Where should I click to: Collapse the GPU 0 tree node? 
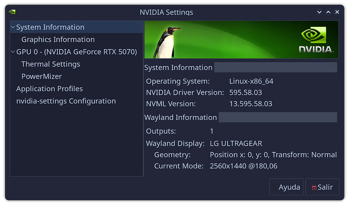tap(13, 52)
